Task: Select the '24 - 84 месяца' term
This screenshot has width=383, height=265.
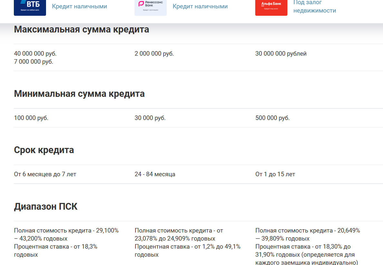Action: pos(155,174)
